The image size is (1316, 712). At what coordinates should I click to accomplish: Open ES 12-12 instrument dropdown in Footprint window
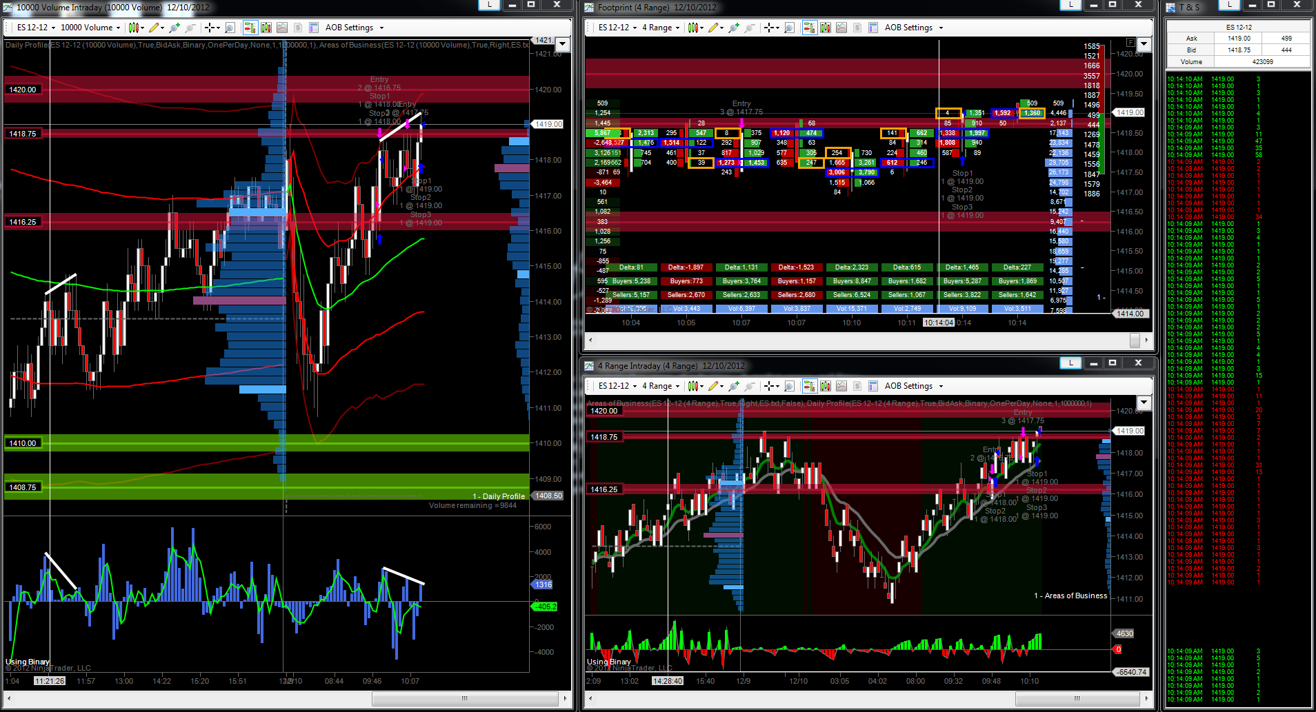pos(617,28)
